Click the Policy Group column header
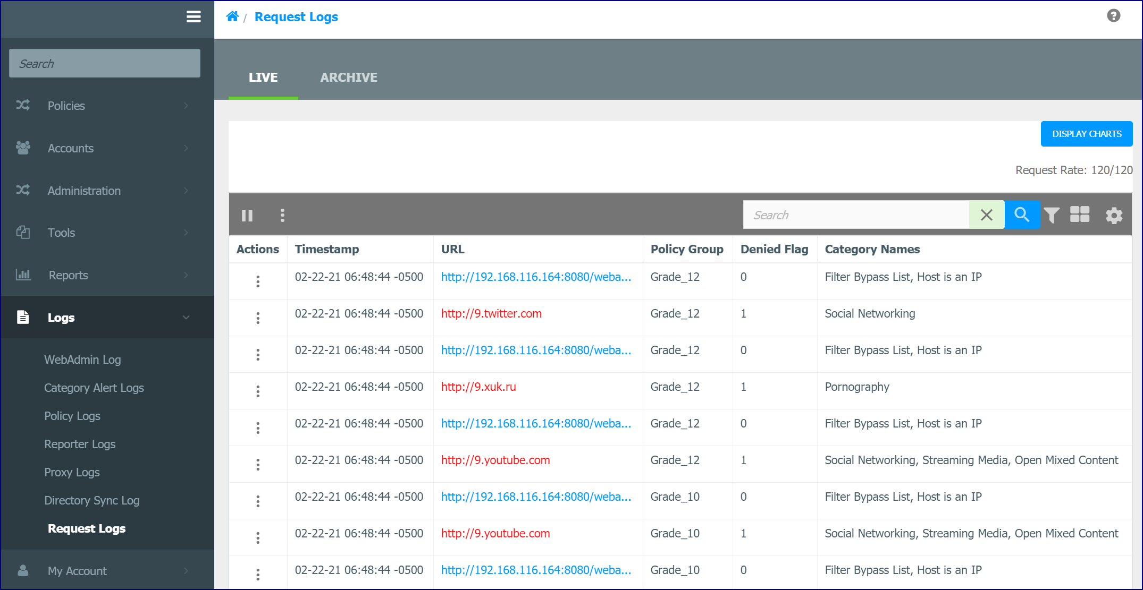Viewport: 1143px width, 590px height. 687,249
